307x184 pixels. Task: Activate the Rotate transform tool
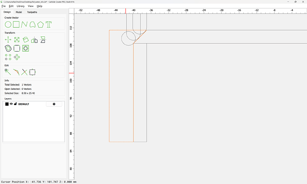point(26,40)
